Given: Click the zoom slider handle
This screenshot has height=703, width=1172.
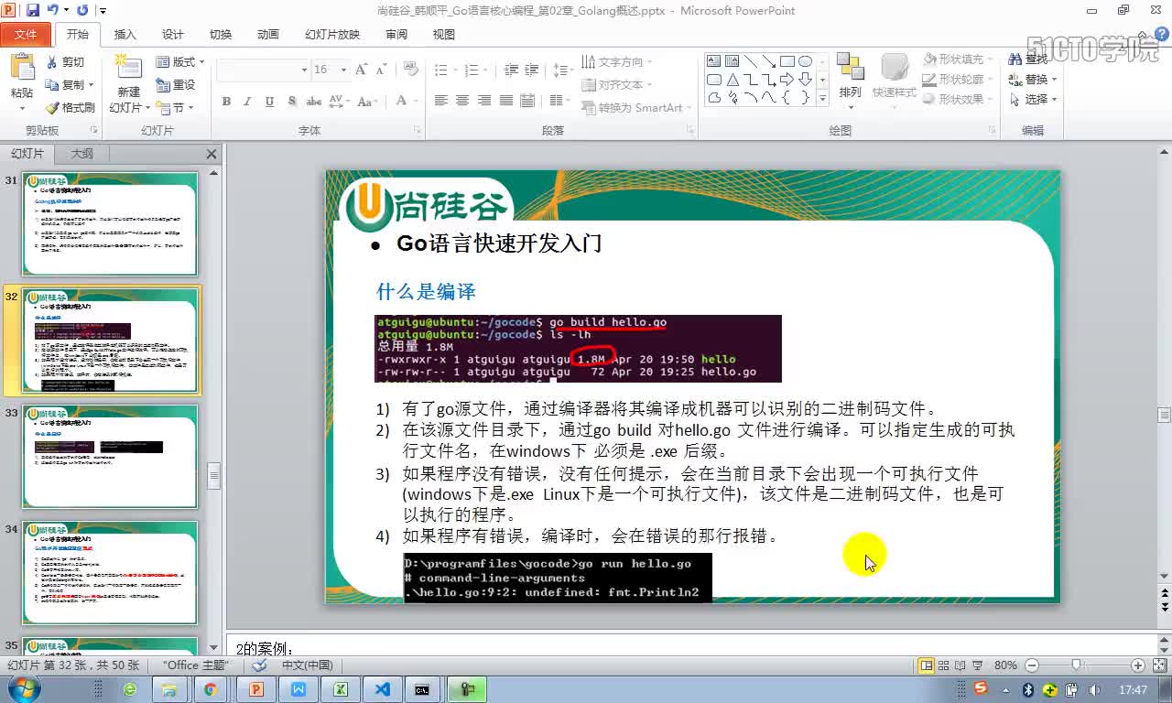Looking at the screenshot, I should 1077,665.
